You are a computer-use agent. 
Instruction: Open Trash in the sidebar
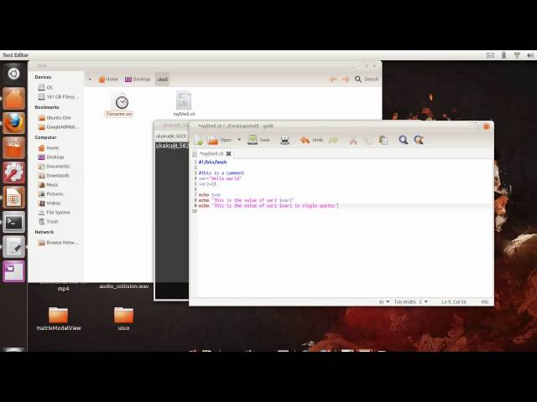tap(49, 221)
